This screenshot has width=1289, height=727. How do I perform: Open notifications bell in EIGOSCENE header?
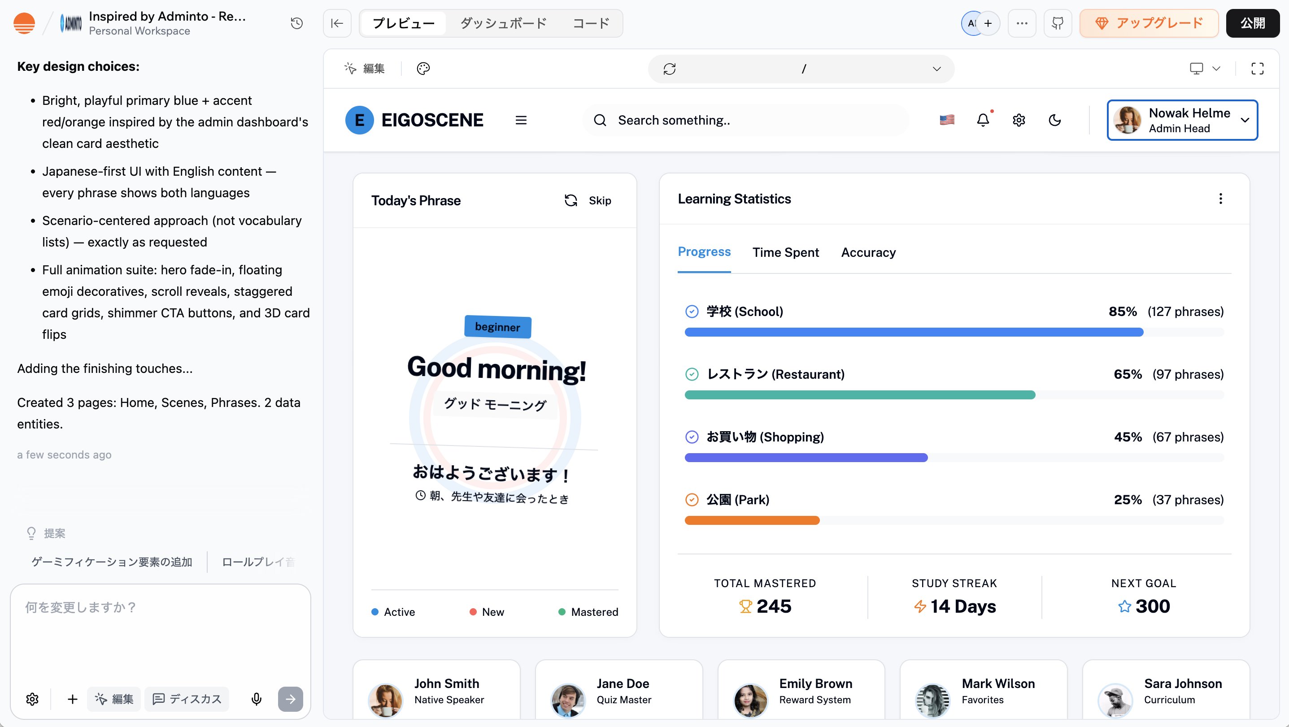pyautogui.click(x=983, y=120)
